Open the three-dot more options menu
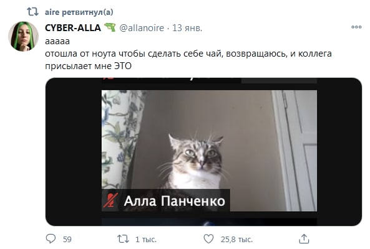Screen dimensions: 370x249 [x=356, y=27]
